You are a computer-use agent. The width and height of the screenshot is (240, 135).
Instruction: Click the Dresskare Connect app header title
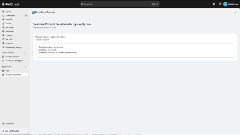(x=45, y=12)
